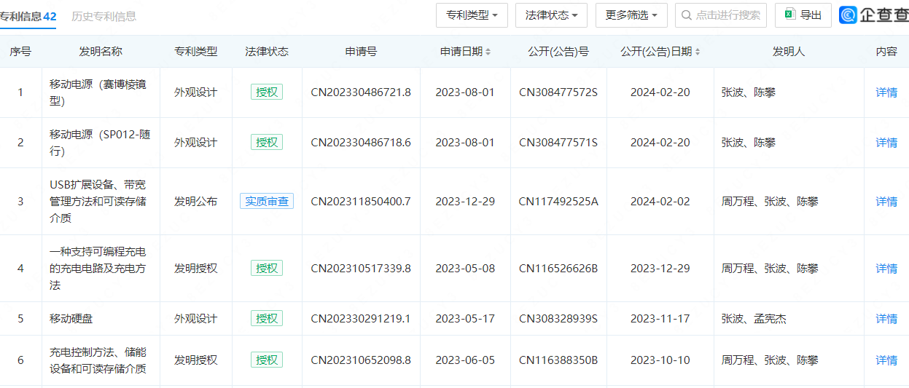Click 详情 for 充电控制方法 patent
Viewport: 909px width, 388px height.
click(x=886, y=360)
